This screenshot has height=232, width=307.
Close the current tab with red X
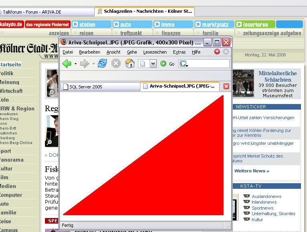(226, 86)
